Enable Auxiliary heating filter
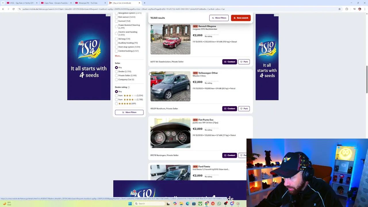 point(116,43)
